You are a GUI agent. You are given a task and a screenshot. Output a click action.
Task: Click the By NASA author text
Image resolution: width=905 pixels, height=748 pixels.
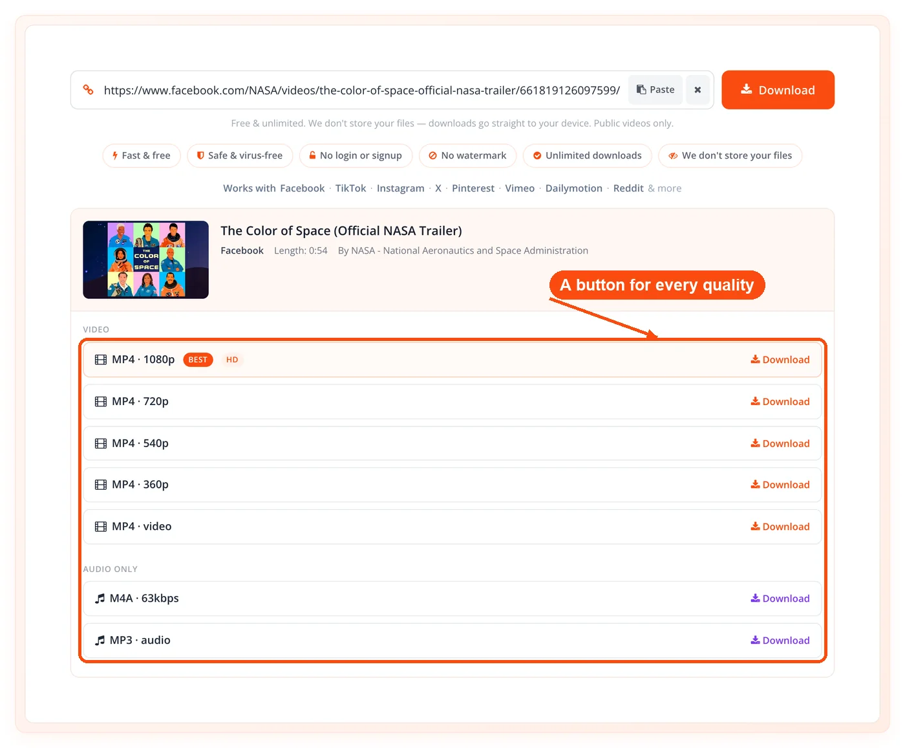pos(463,250)
